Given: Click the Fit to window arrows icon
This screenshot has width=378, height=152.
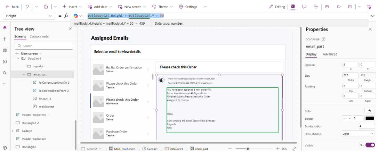Looking at the screenshot, I should [x=295, y=149].
